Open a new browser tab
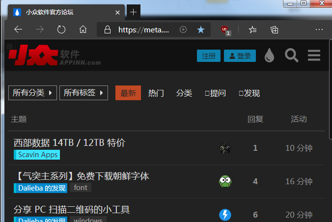 click(x=133, y=12)
